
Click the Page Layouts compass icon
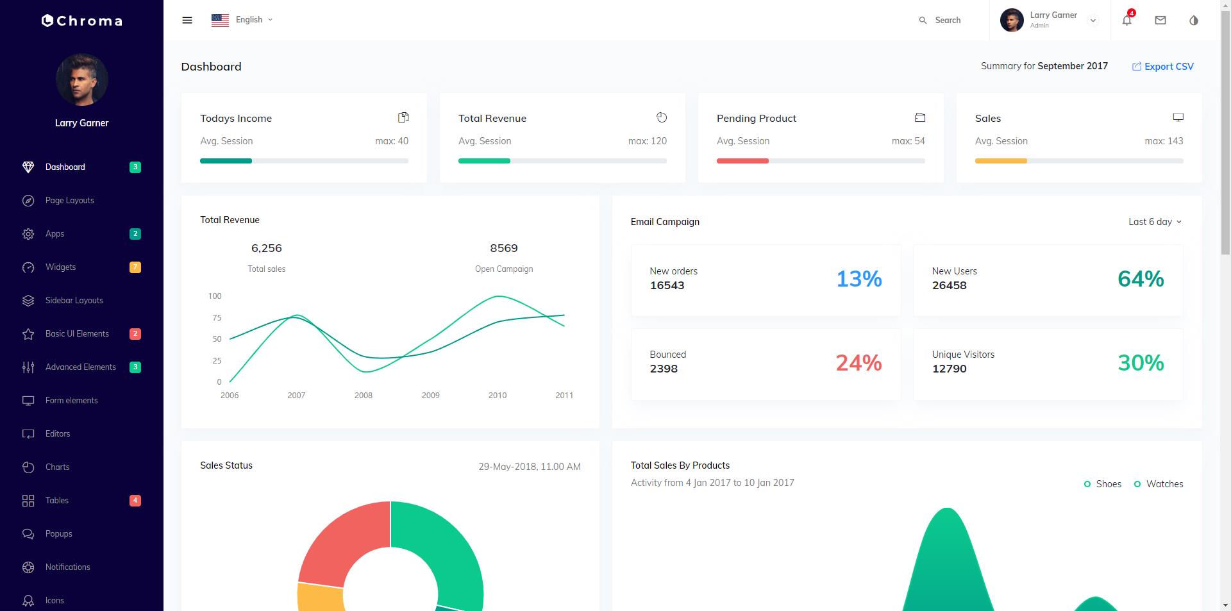point(28,201)
